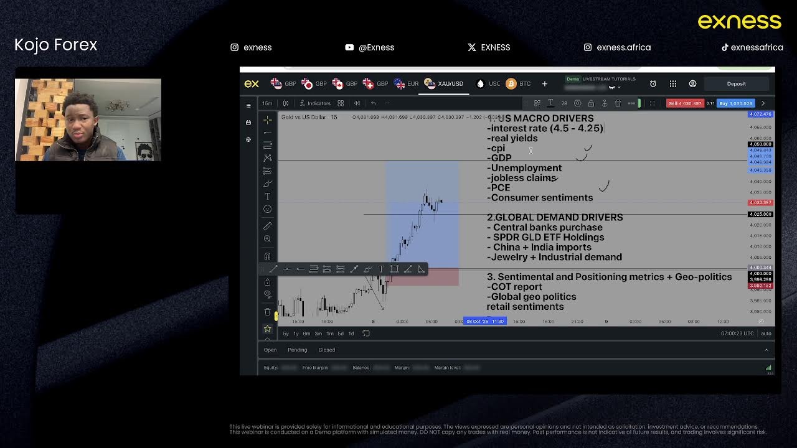This screenshot has width=797, height=448.
Task: Select the Text tool in left toolbar
Action: (268, 196)
